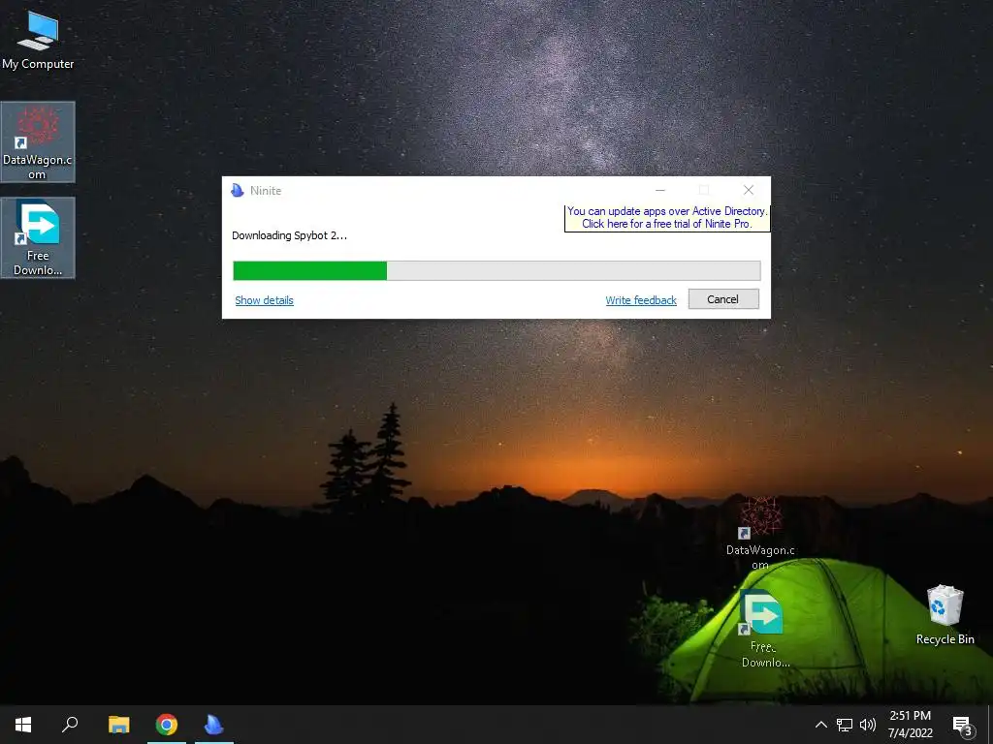Open the Windows Start menu
The image size is (993, 744).
tap(23, 725)
